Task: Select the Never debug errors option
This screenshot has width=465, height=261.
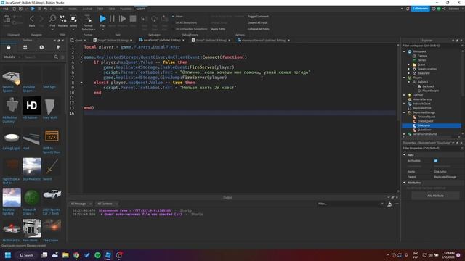Action: tap(177, 17)
